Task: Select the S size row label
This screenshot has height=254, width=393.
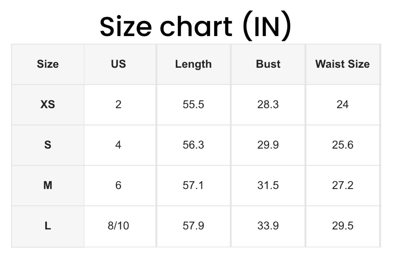Action: pyautogui.click(x=48, y=145)
